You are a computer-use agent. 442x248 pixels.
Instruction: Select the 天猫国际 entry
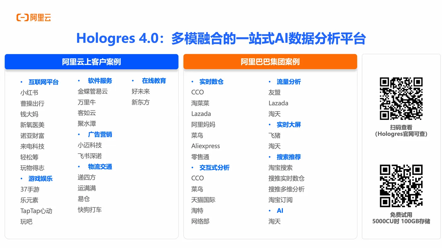(x=203, y=200)
